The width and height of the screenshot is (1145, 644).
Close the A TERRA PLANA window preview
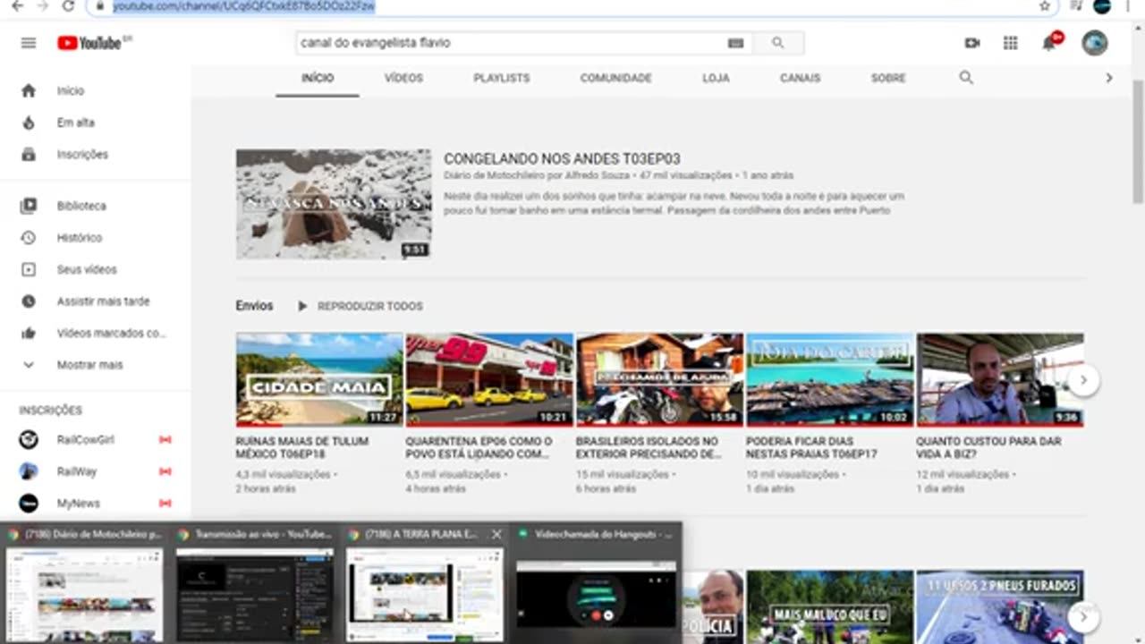point(497,534)
